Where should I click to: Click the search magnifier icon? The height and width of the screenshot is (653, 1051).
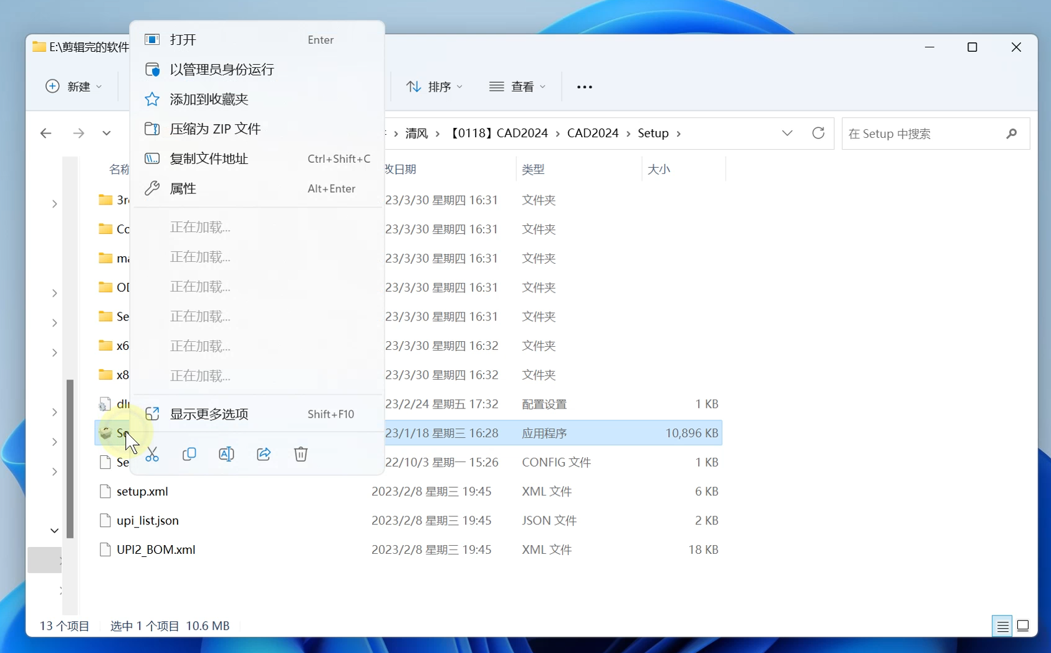tap(1011, 133)
